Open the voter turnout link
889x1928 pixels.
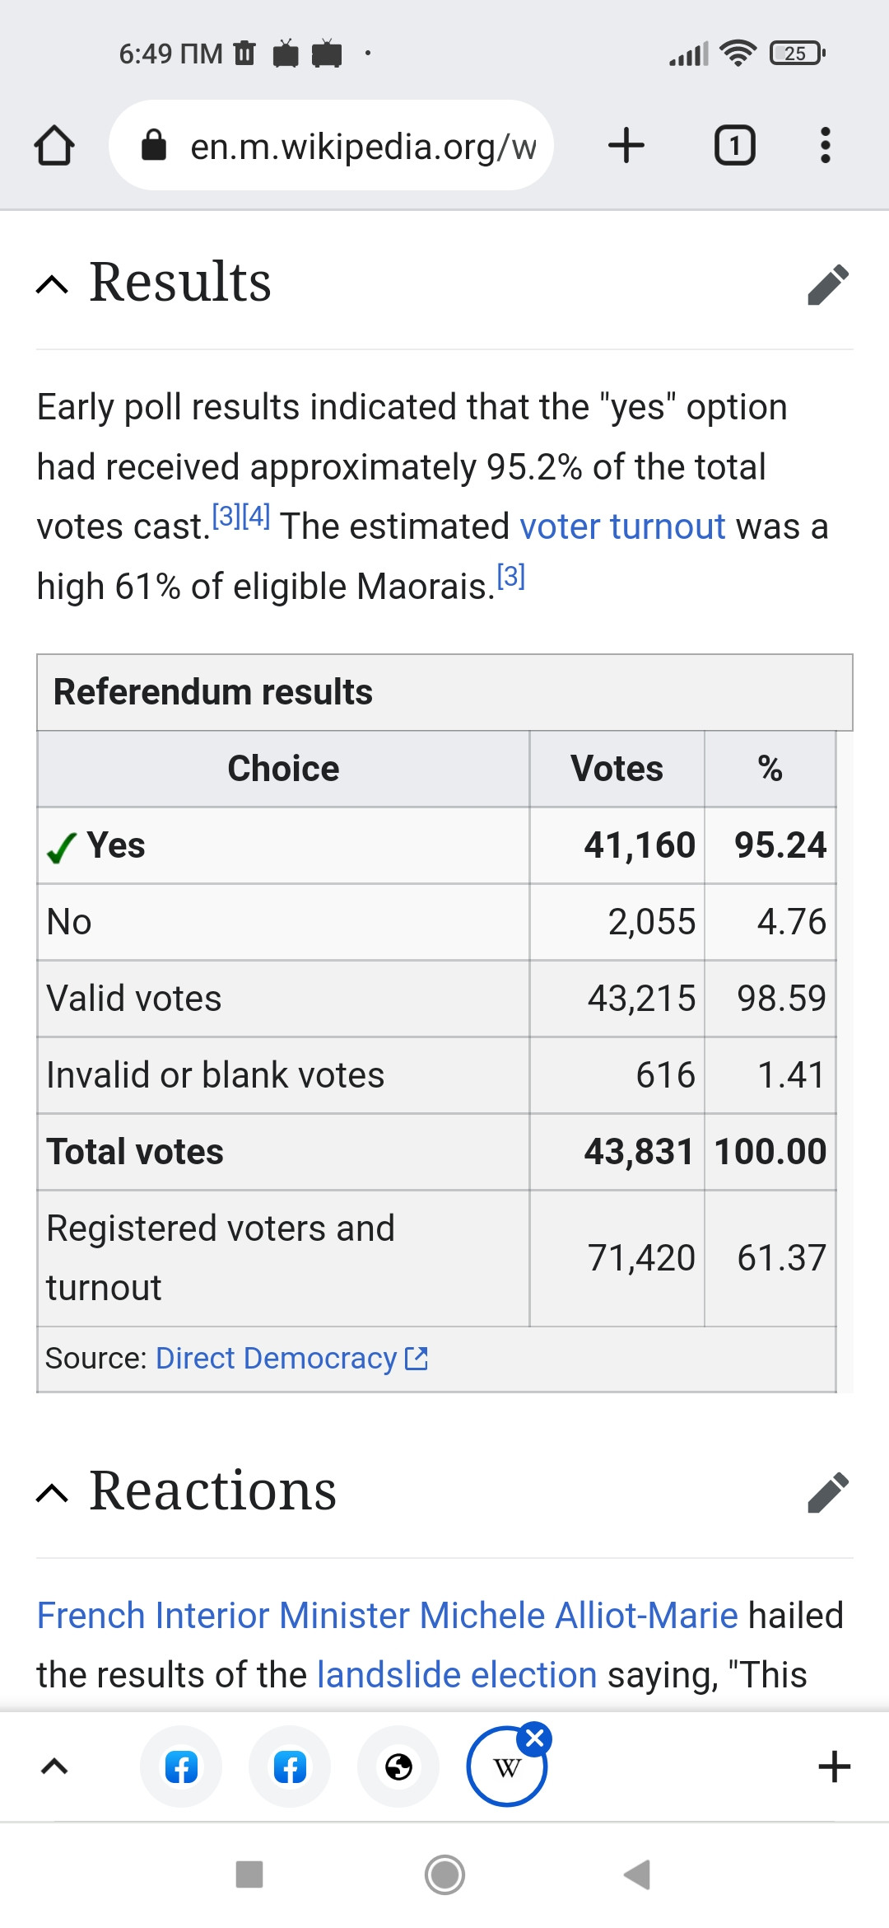[x=622, y=526]
